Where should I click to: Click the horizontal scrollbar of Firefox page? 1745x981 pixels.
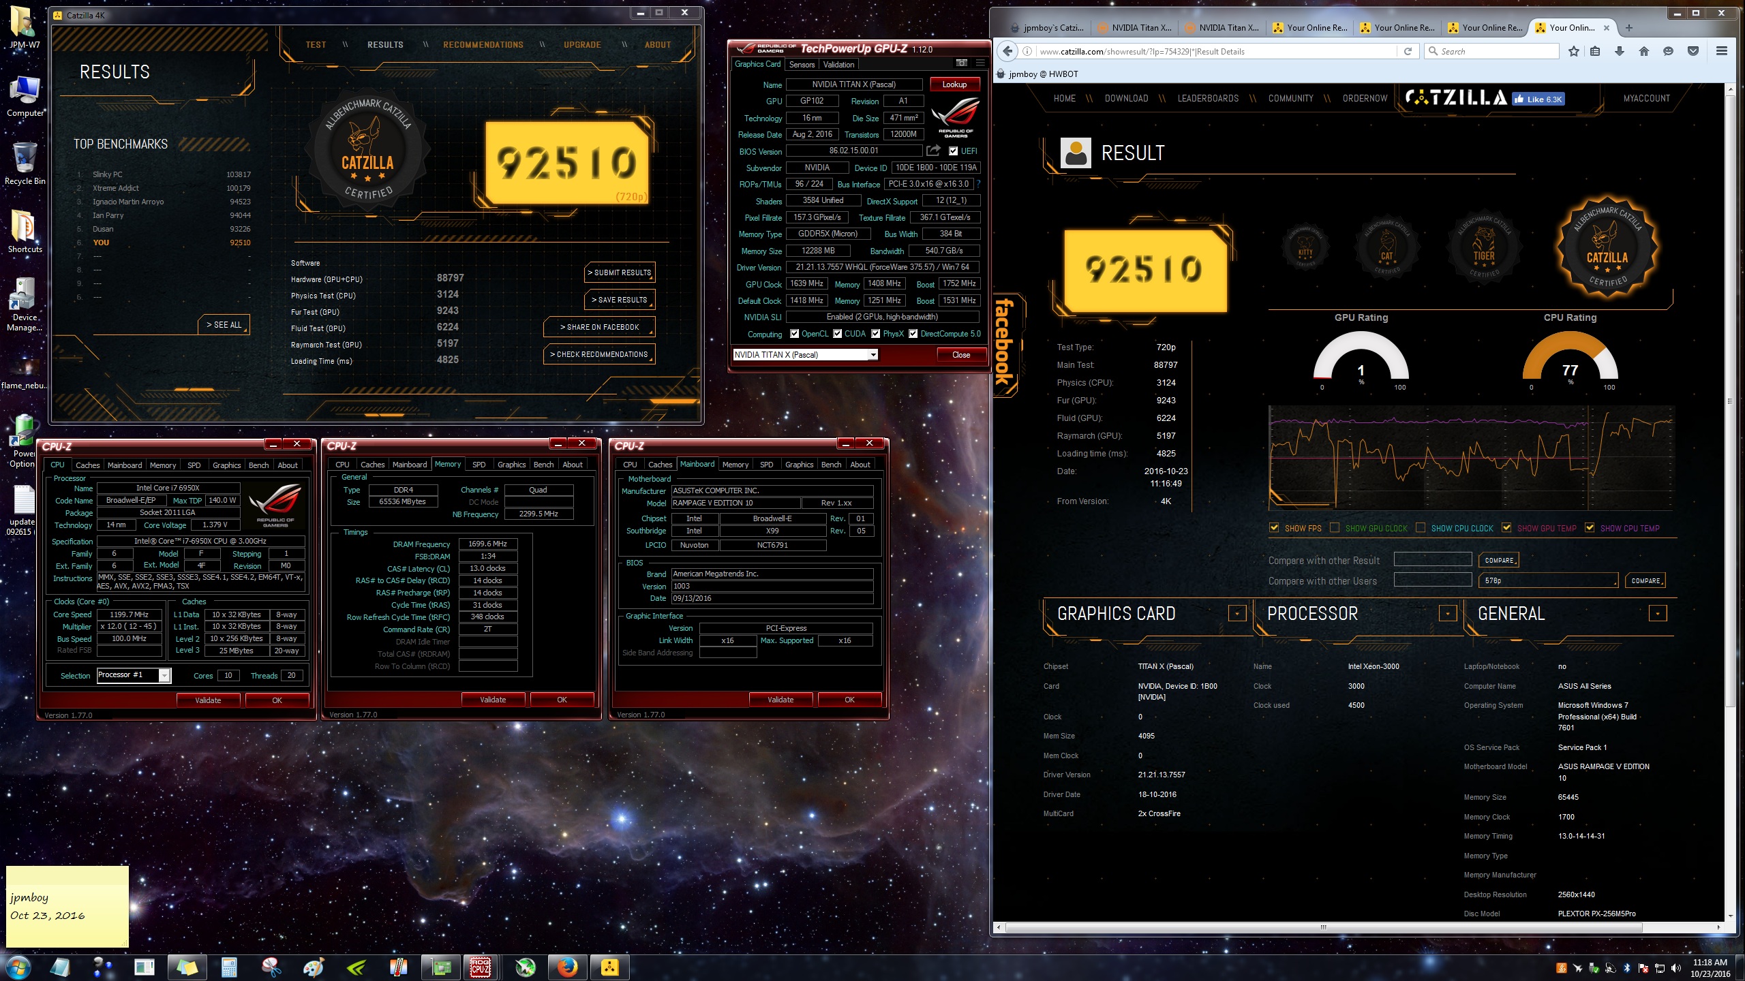tap(1324, 927)
